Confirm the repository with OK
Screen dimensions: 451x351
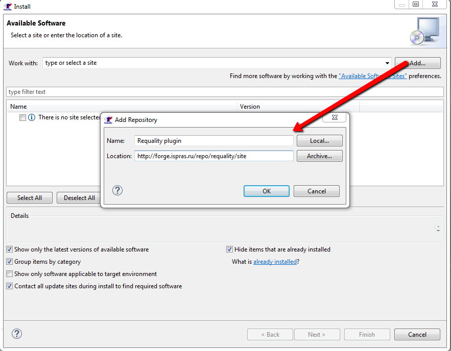[266, 191]
